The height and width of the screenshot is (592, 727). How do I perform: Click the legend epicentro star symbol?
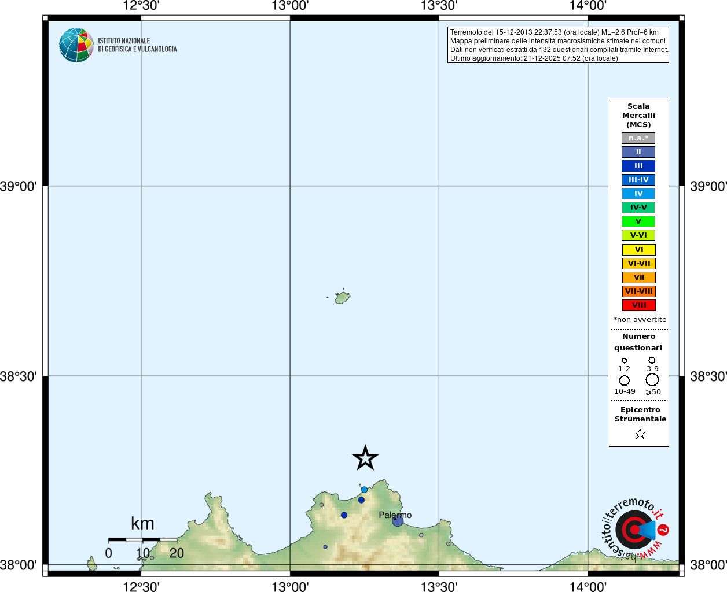point(640,434)
